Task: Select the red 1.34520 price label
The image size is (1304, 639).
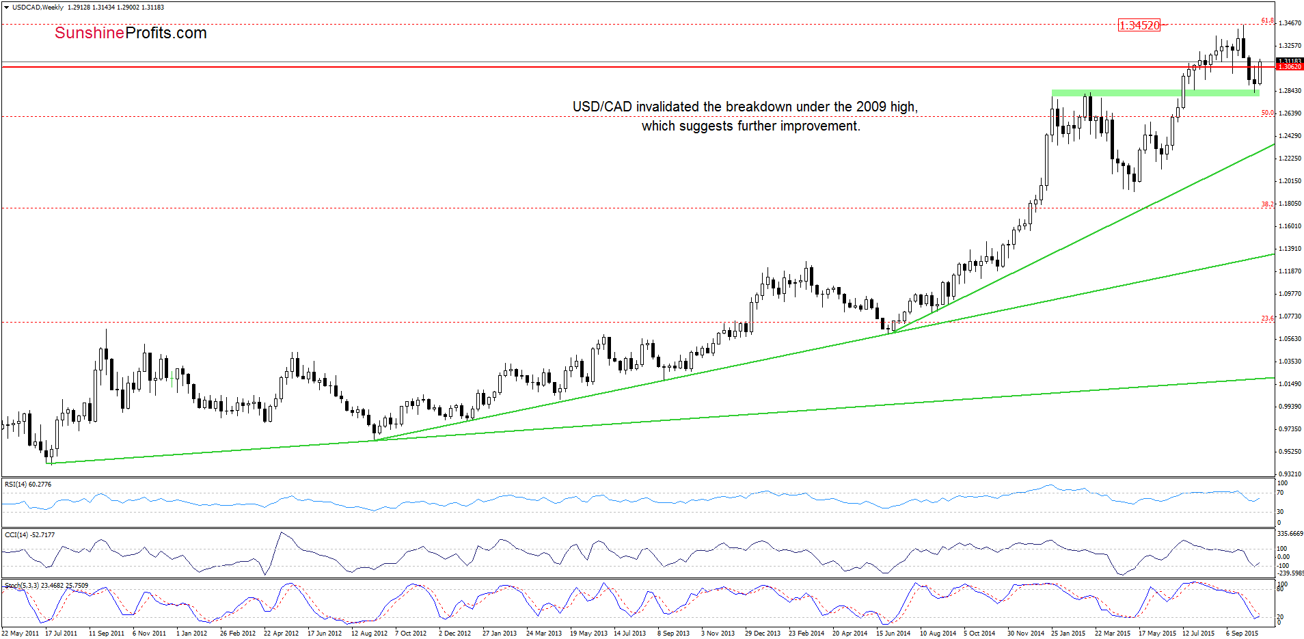Action: click(x=1139, y=25)
